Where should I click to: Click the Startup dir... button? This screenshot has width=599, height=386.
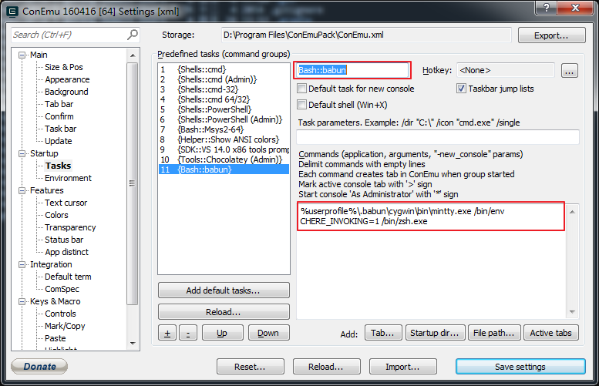(x=435, y=333)
